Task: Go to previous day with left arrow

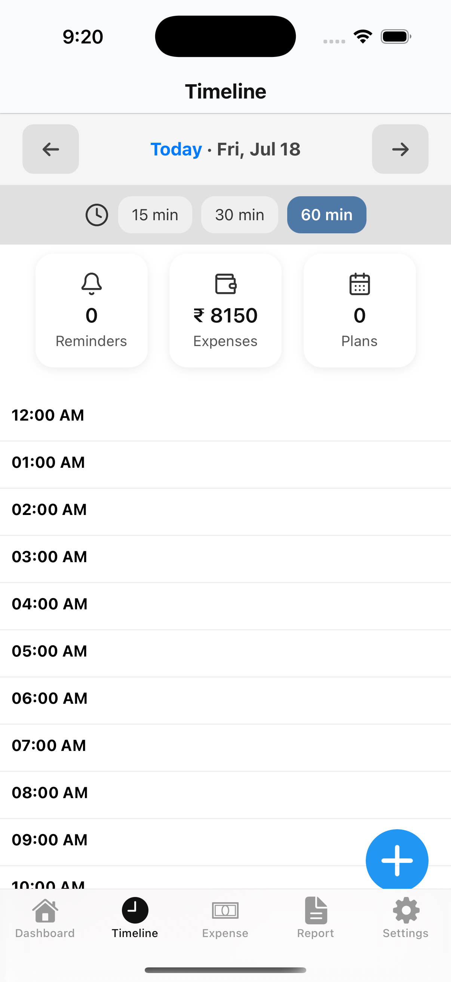Action: (50, 149)
